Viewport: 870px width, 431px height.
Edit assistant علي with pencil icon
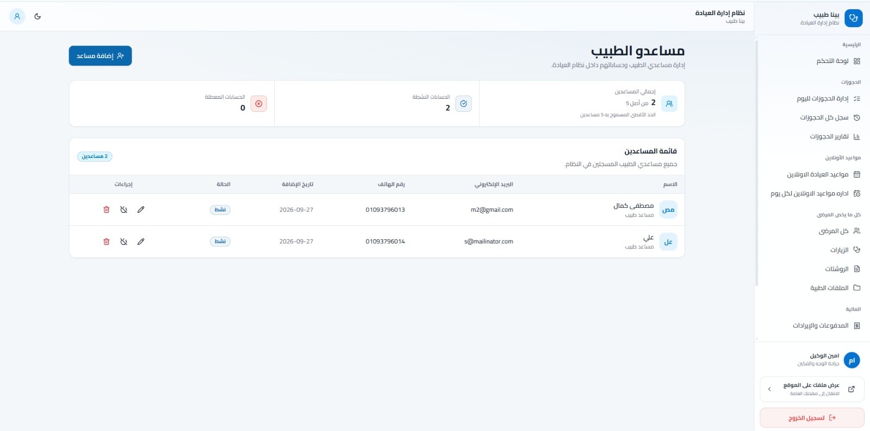(x=141, y=242)
